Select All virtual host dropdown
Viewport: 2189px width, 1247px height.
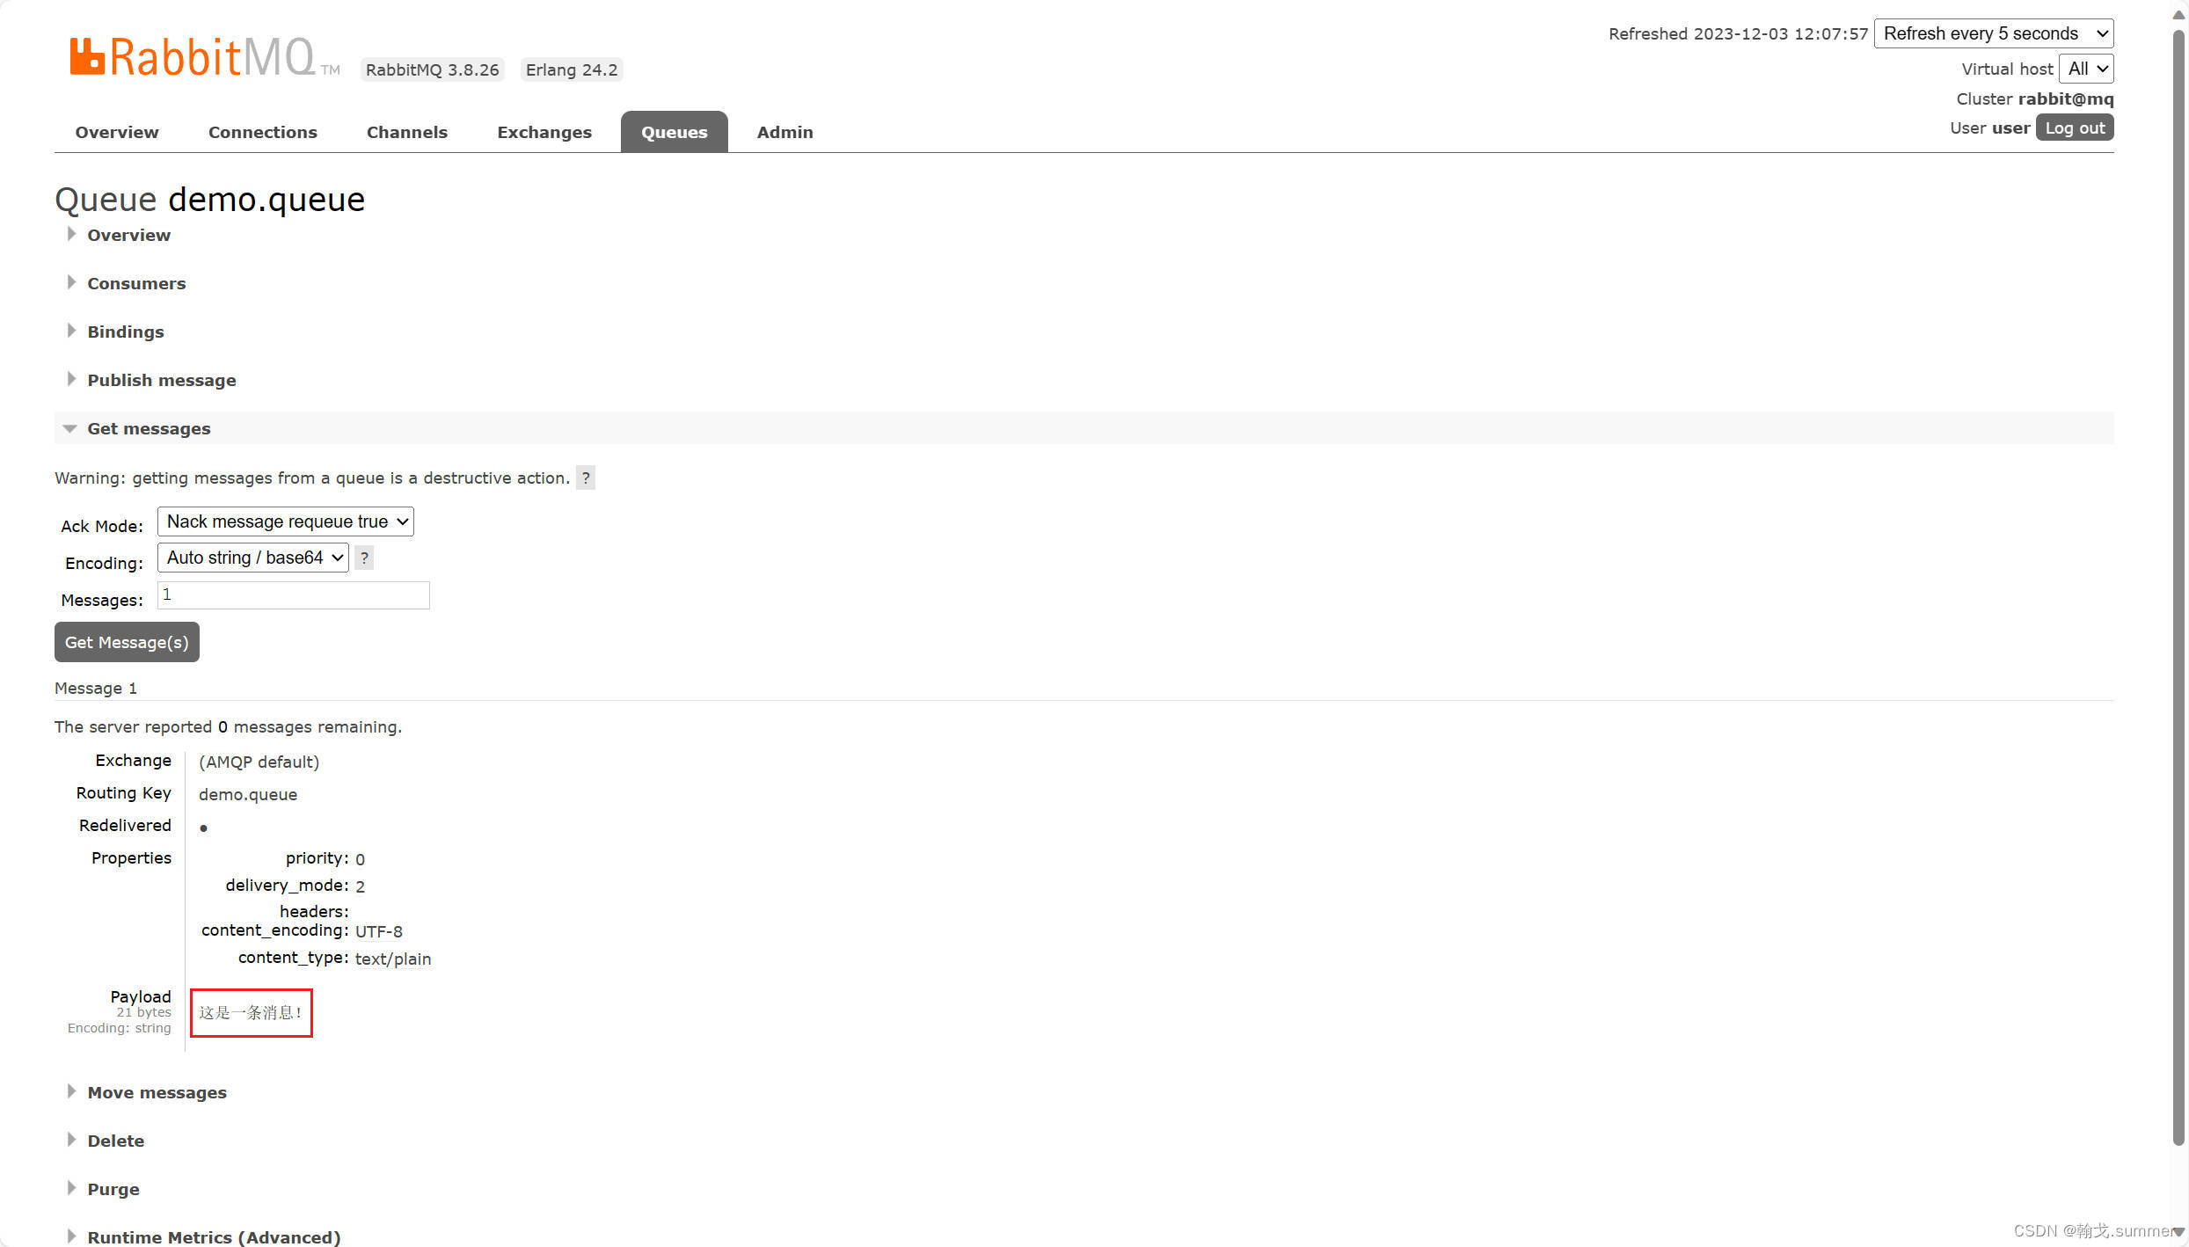pyautogui.click(x=2088, y=68)
